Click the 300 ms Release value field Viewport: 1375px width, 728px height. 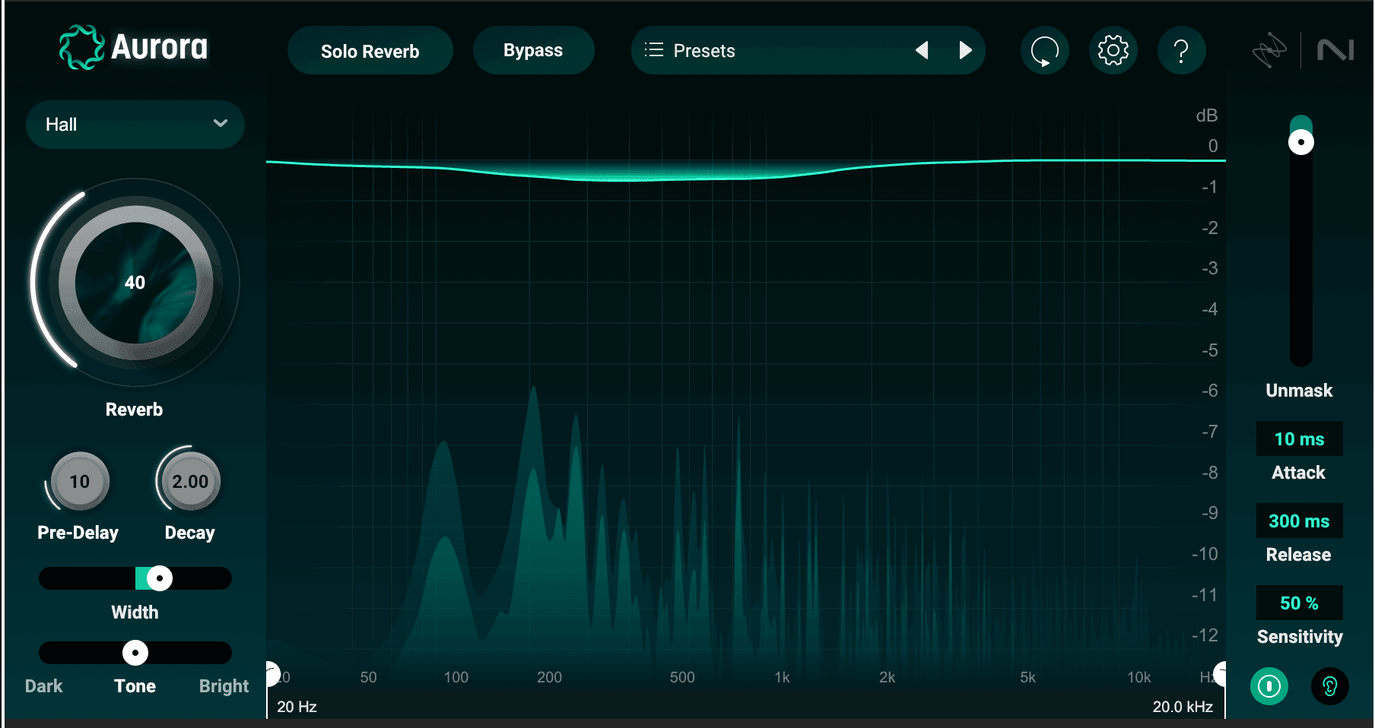tap(1299, 521)
